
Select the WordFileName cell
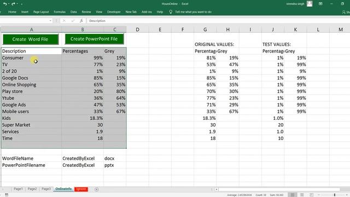coord(32,158)
